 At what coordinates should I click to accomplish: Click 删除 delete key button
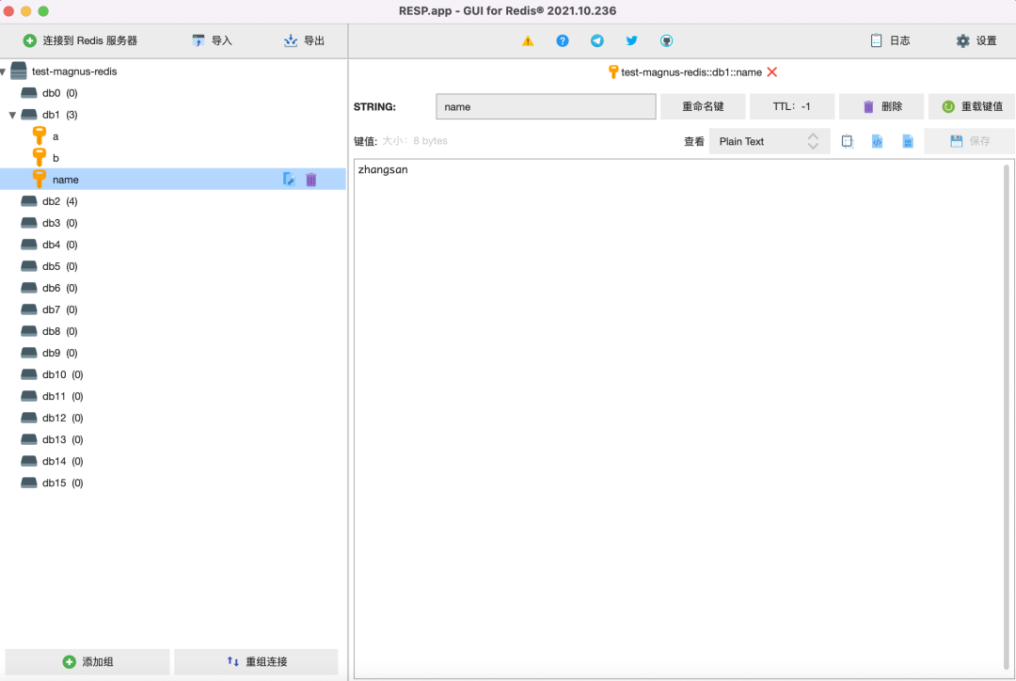(x=881, y=107)
